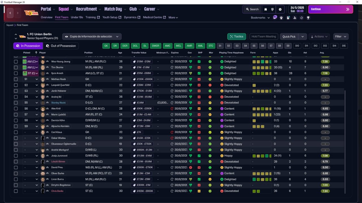This screenshot has width=362, height=203.
Task: Open the Recruitment menu
Action: 89,9
